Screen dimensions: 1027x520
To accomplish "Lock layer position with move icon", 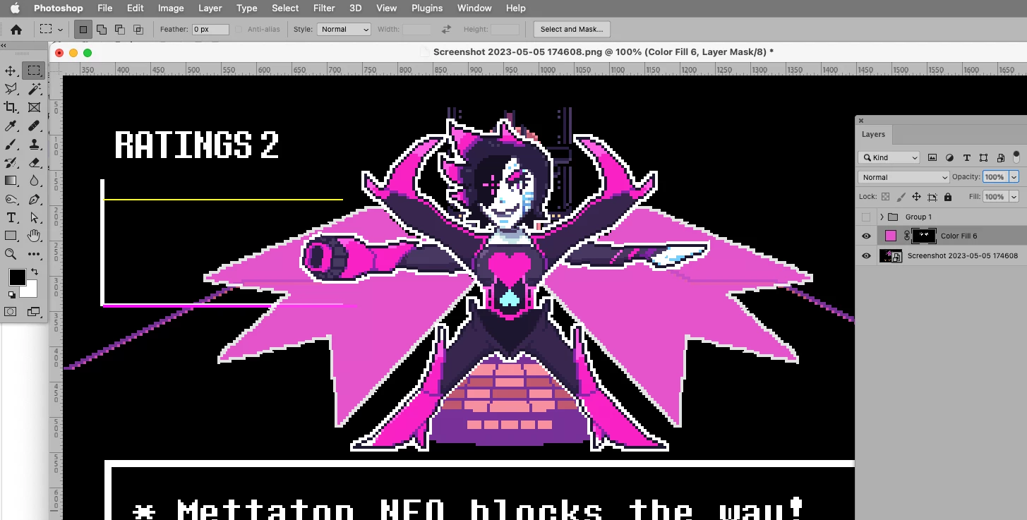I will (916, 197).
